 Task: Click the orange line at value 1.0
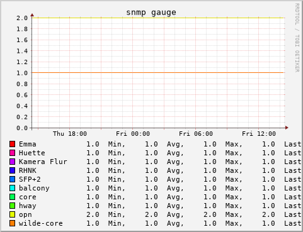coord(157,73)
